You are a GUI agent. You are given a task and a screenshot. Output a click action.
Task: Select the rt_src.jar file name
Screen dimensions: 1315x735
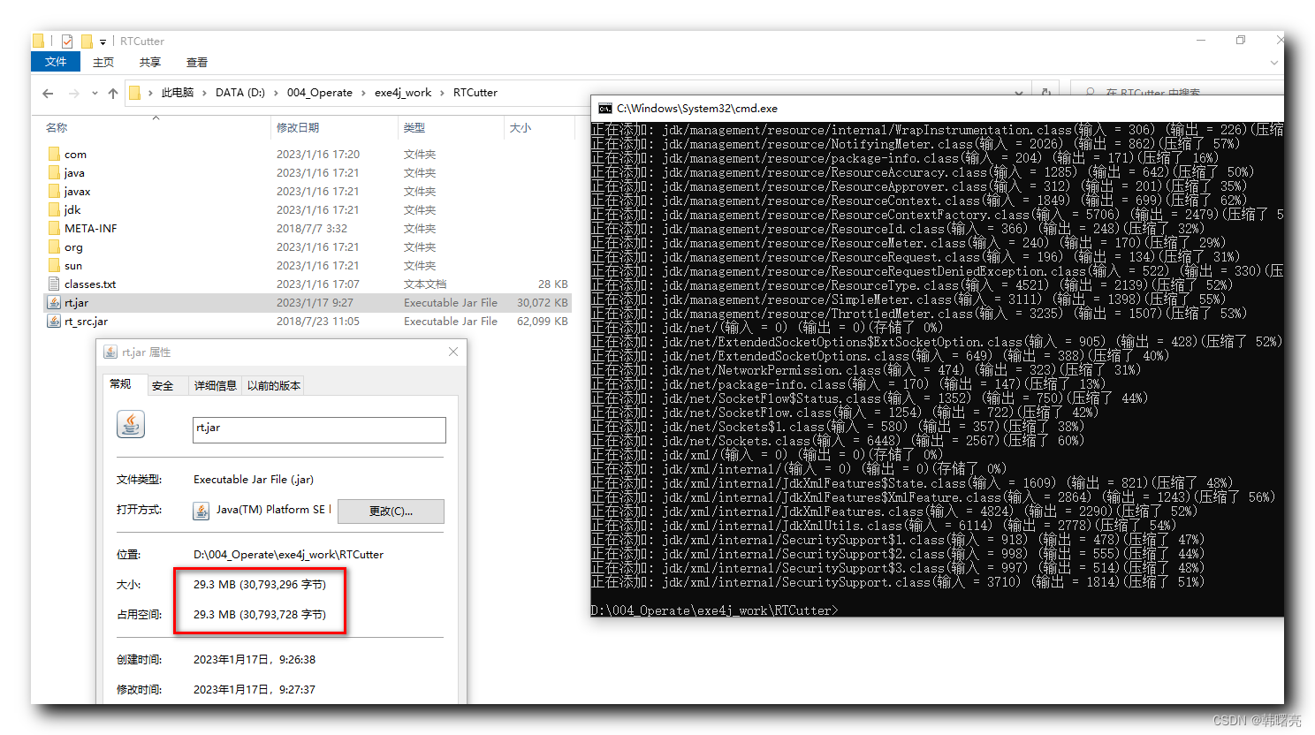[x=86, y=322]
